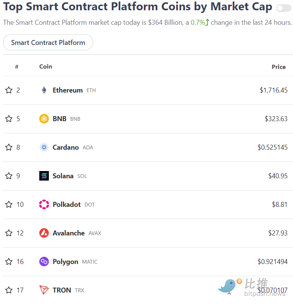Click the BNB coin logo icon
Viewport: 293px width, 304px height.
tap(44, 119)
